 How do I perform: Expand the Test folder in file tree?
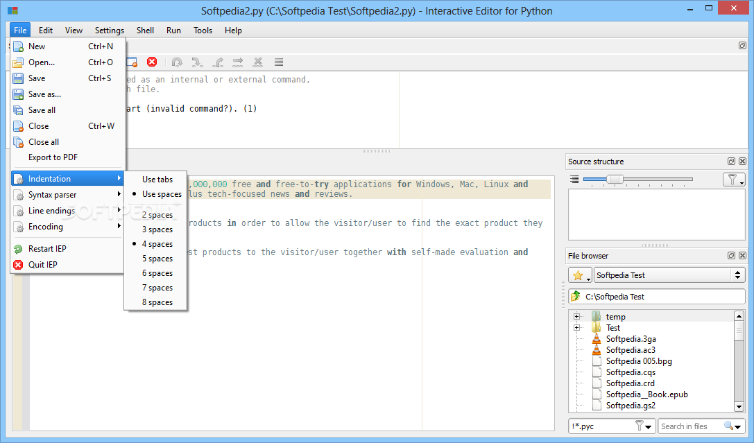576,328
